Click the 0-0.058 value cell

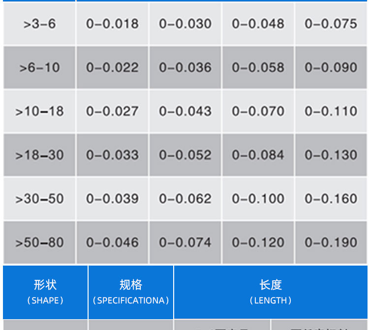258,67
